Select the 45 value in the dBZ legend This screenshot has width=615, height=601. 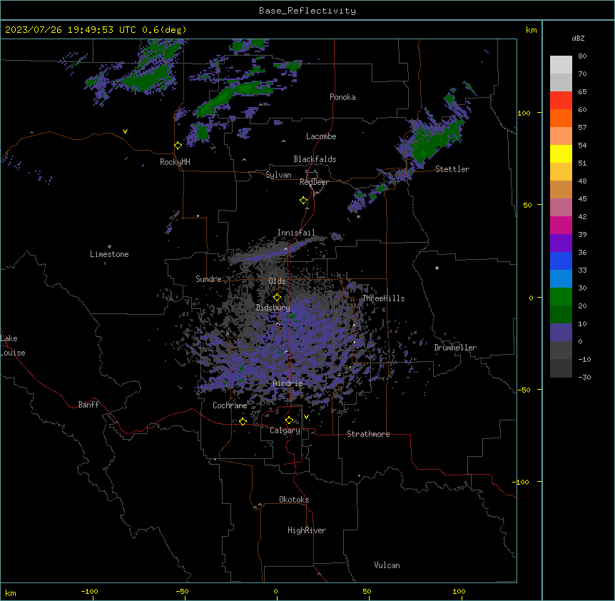582,199
